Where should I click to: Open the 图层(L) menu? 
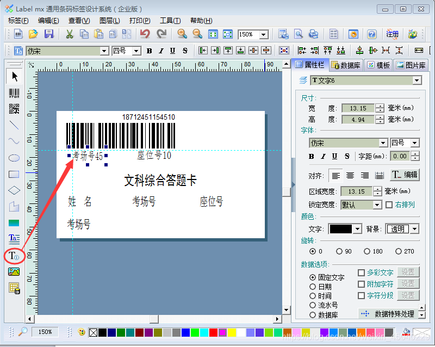tap(110, 21)
